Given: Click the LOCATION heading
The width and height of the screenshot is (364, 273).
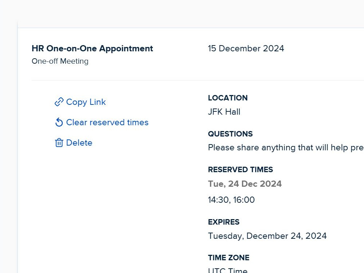Looking at the screenshot, I should [x=228, y=98].
